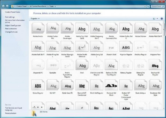Refresh the Fonts folder view
The width and height of the screenshot is (166, 118).
148,6
